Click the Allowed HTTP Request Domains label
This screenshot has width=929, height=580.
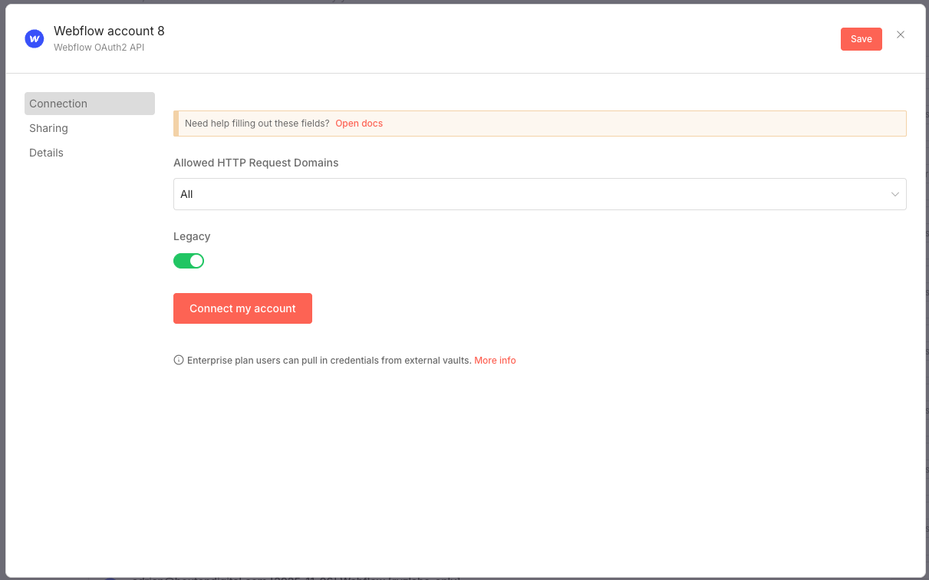coord(255,163)
